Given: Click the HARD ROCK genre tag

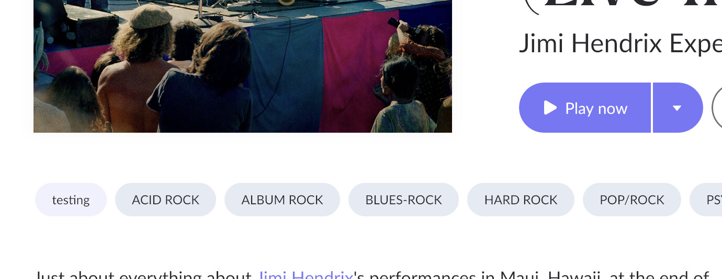Looking at the screenshot, I should tap(521, 200).
